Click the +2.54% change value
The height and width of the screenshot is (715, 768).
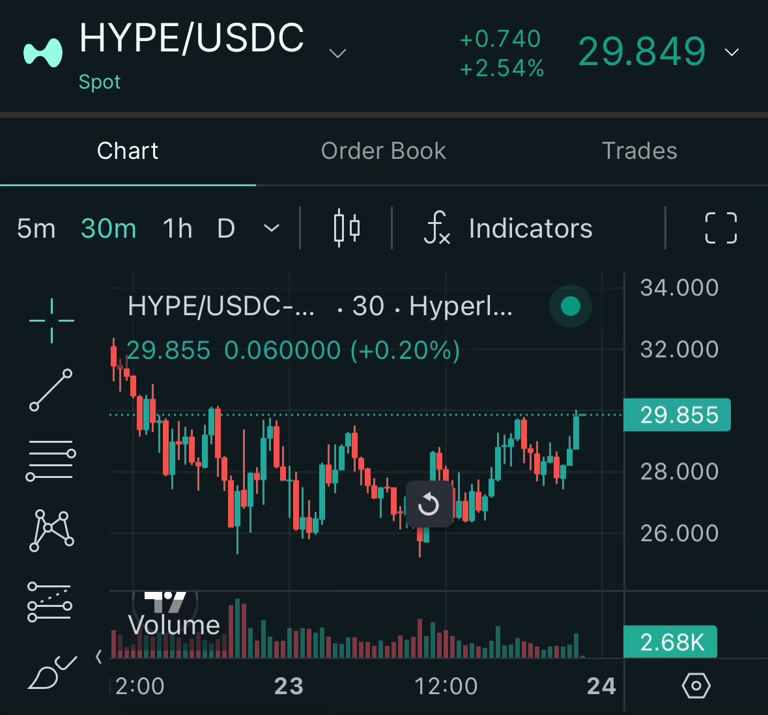[502, 68]
